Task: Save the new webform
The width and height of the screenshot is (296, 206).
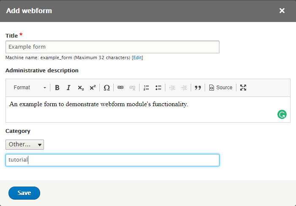Action: pyautogui.click(x=24, y=193)
